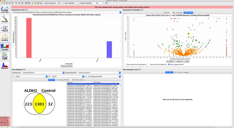Click the yellow highlighted volcano plot point

(188, 33)
